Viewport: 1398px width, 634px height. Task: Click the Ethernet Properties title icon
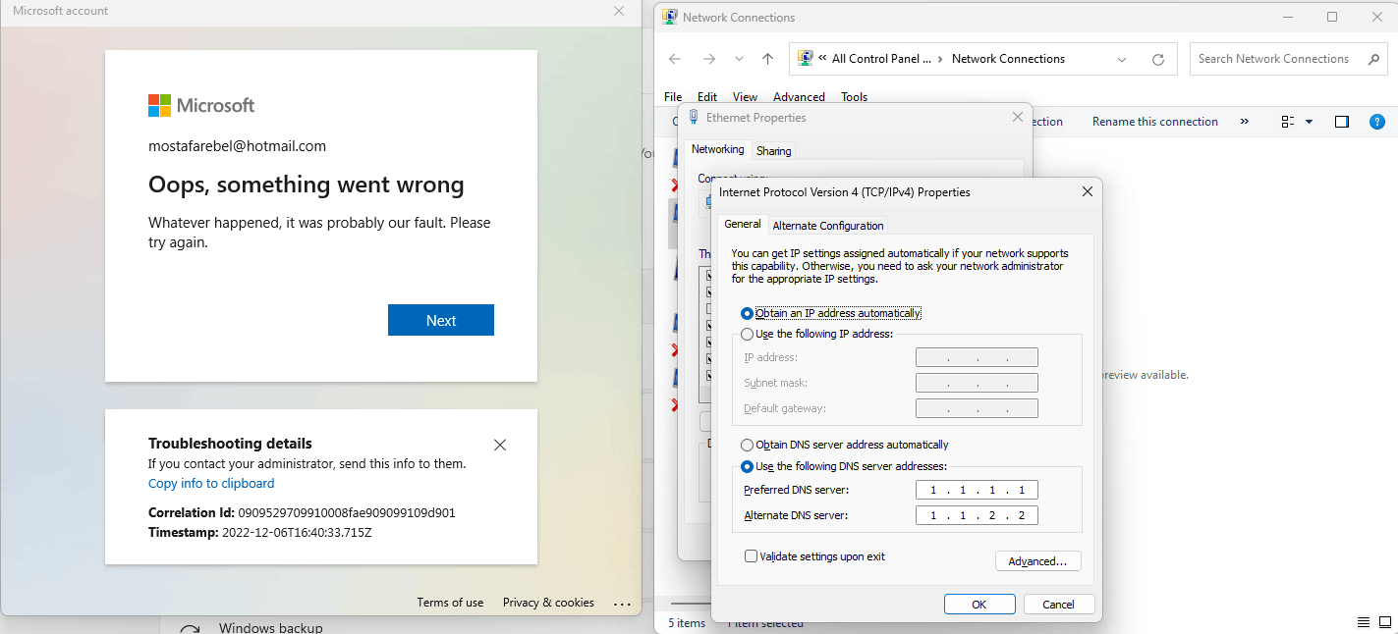tap(694, 117)
